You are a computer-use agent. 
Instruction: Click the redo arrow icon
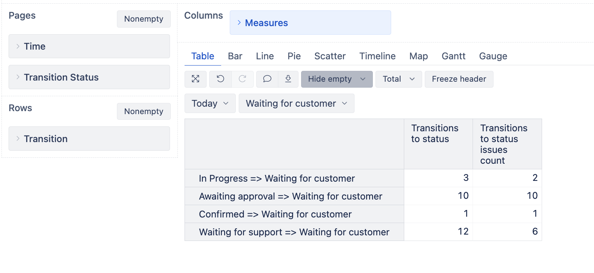pyautogui.click(x=242, y=79)
